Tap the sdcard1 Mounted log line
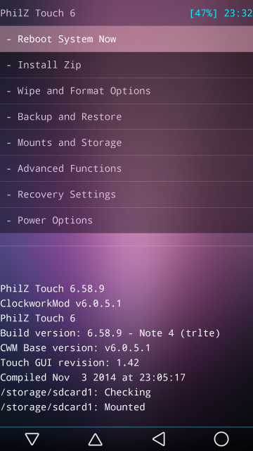Image resolution: width=253 pixels, height=451 pixels. pos(72,407)
